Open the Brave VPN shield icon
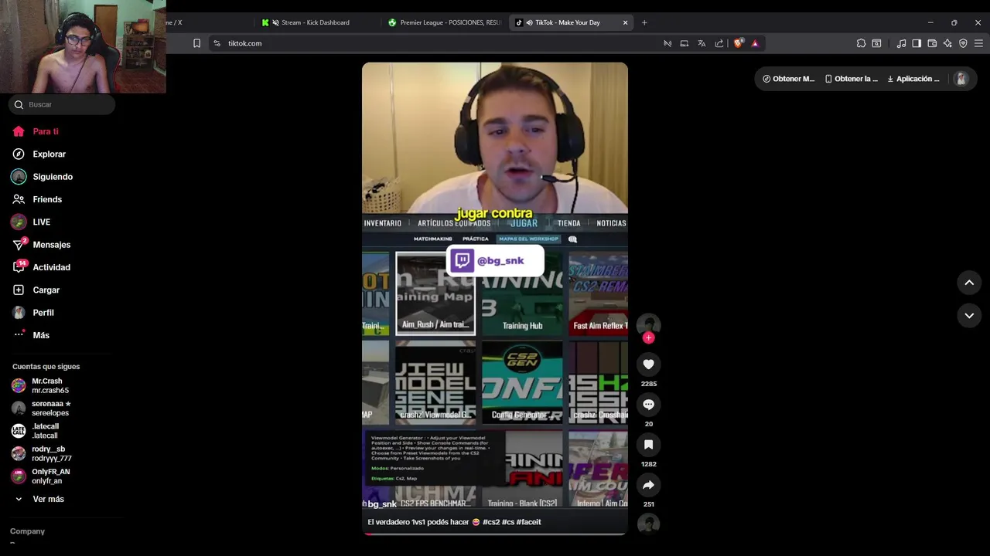The image size is (990, 556). click(963, 43)
